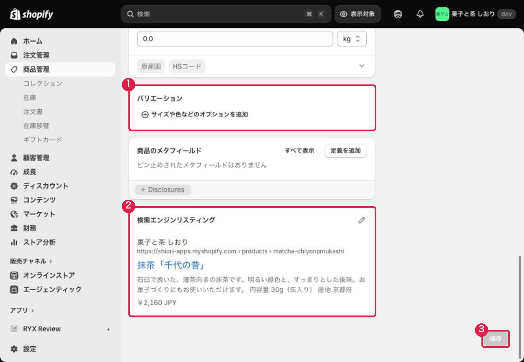This screenshot has width=524, height=362.
Task: Open コレクション submenu item
Action: pos(43,83)
